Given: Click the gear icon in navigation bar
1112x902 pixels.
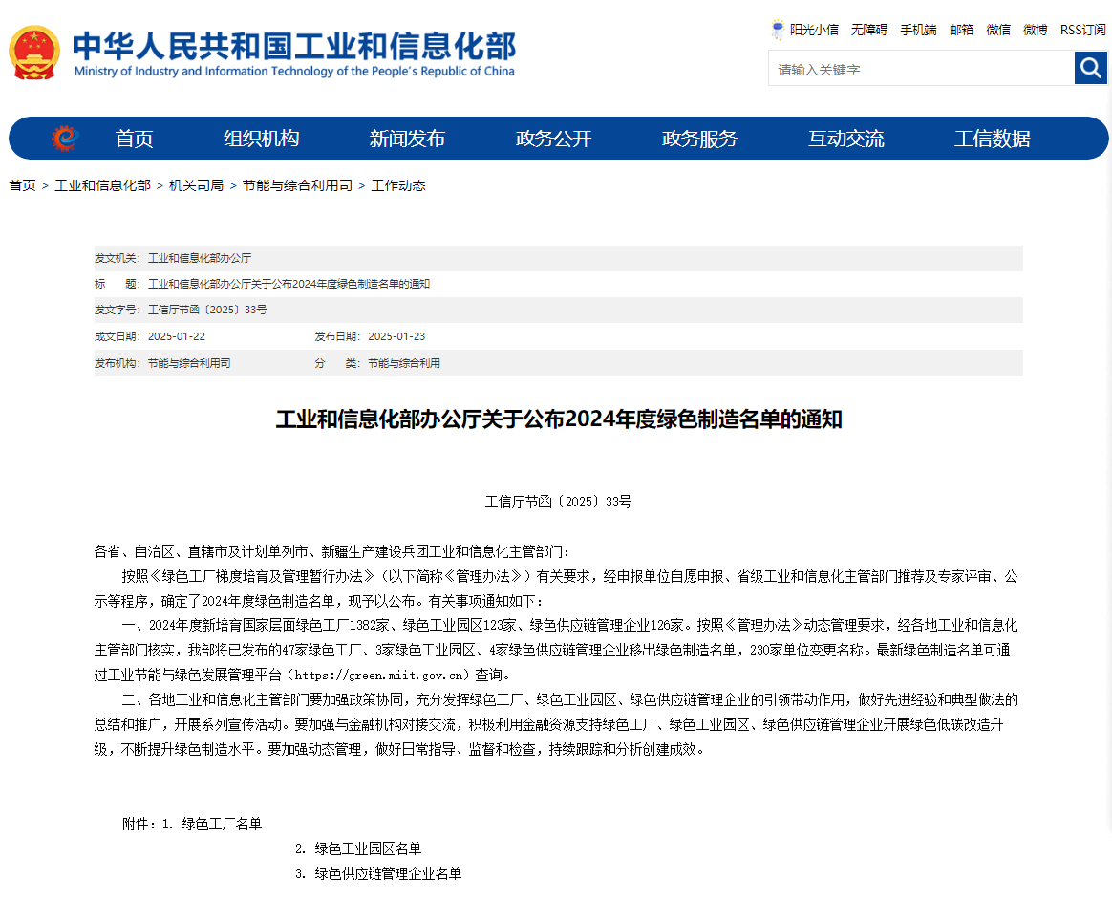Looking at the screenshot, I should tap(64, 139).
